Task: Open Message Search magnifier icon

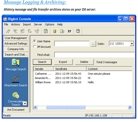Action: click(x=16, y=63)
